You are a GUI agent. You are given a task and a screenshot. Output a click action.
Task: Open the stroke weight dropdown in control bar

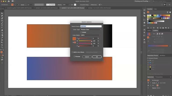click(33, 5)
